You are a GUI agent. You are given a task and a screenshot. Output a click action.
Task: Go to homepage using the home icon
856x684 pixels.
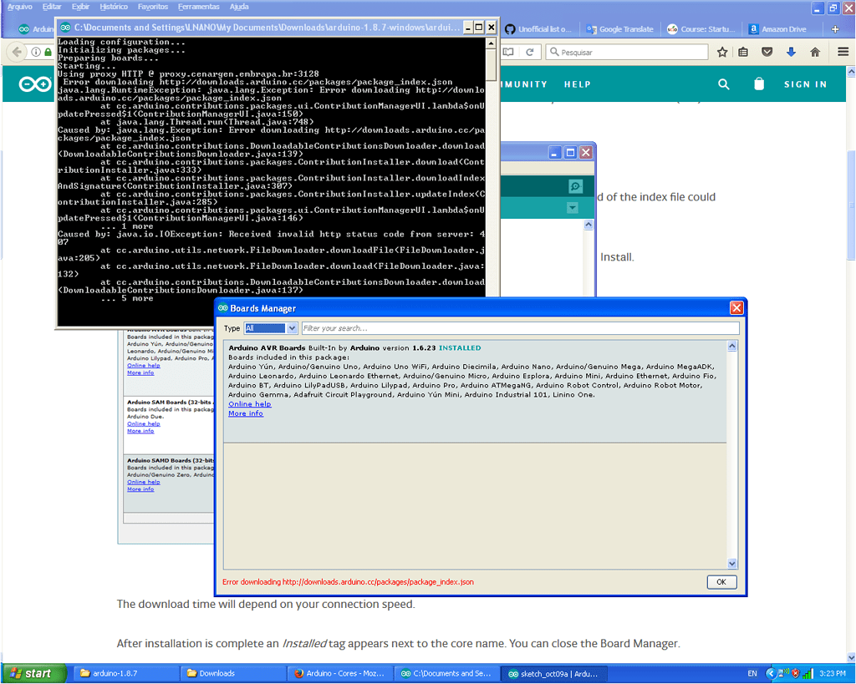pyautogui.click(x=813, y=51)
